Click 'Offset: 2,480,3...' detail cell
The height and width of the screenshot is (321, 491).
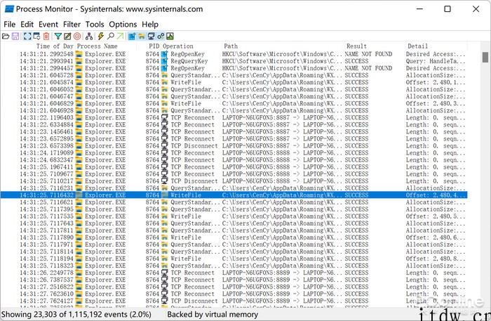coord(436,103)
